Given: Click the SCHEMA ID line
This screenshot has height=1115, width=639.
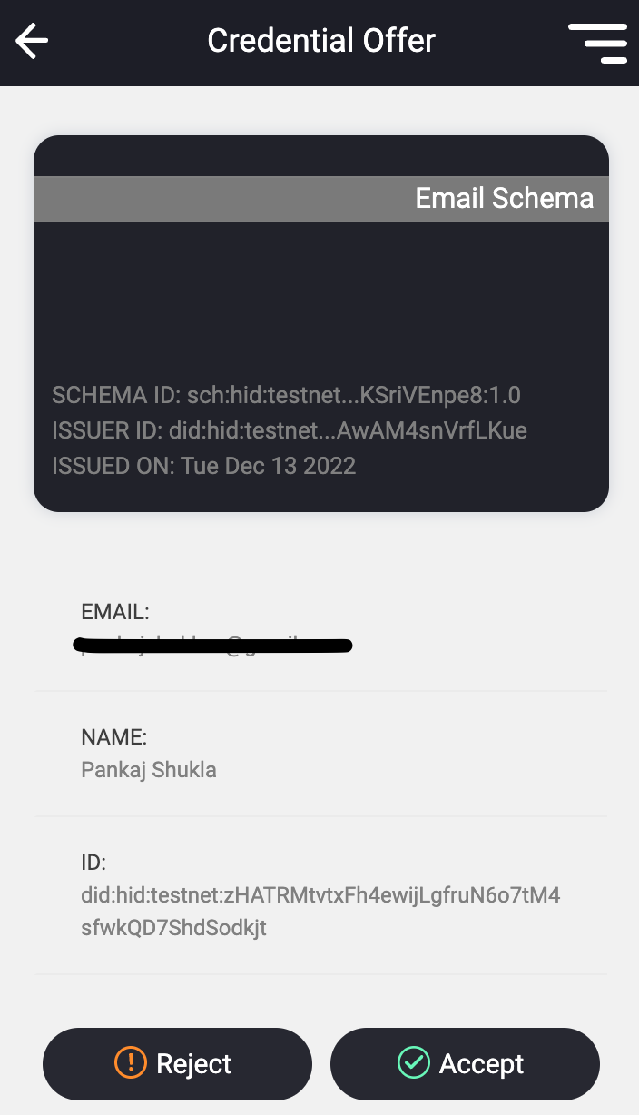Looking at the screenshot, I should pos(286,395).
